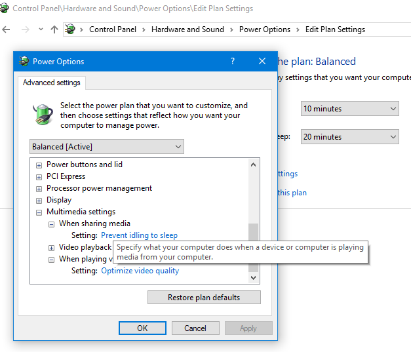The height and width of the screenshot is (352, 411).
Task: Open chevron after Power Options breadcrumb
Action: click(x=298, y=29)
